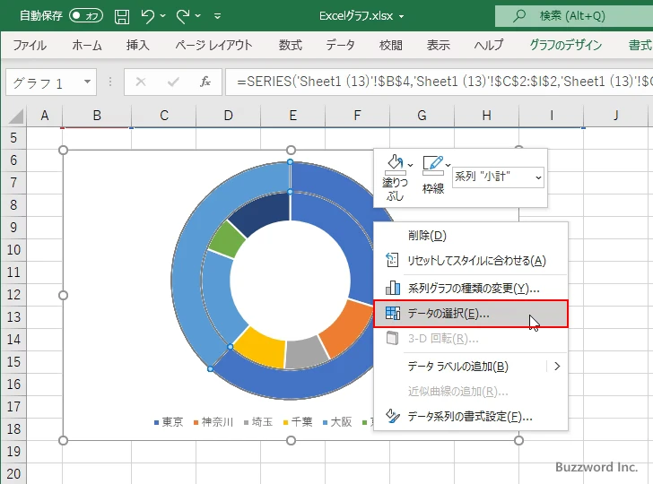Click the green inner ring segment
Viewport: 653px width, 484px height.
tap(228, 240)
